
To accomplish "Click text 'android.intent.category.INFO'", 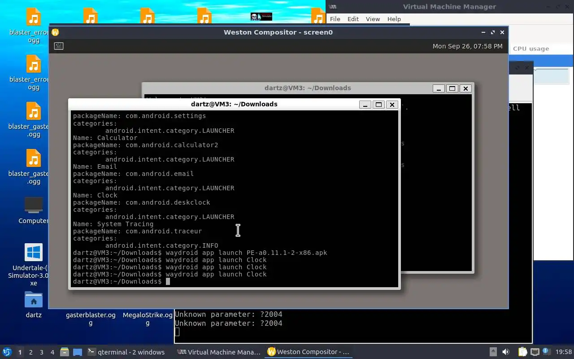I will pyautogui.click(x=161, y=245).
